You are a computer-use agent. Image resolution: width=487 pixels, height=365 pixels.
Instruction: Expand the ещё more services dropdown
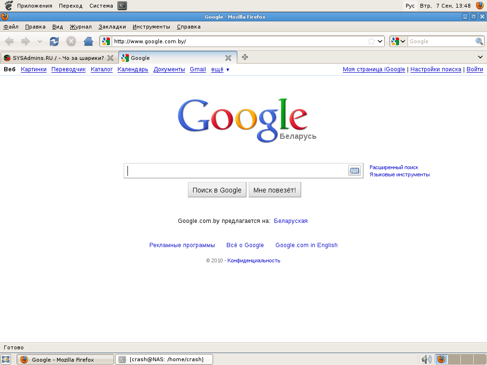(220, 69)
